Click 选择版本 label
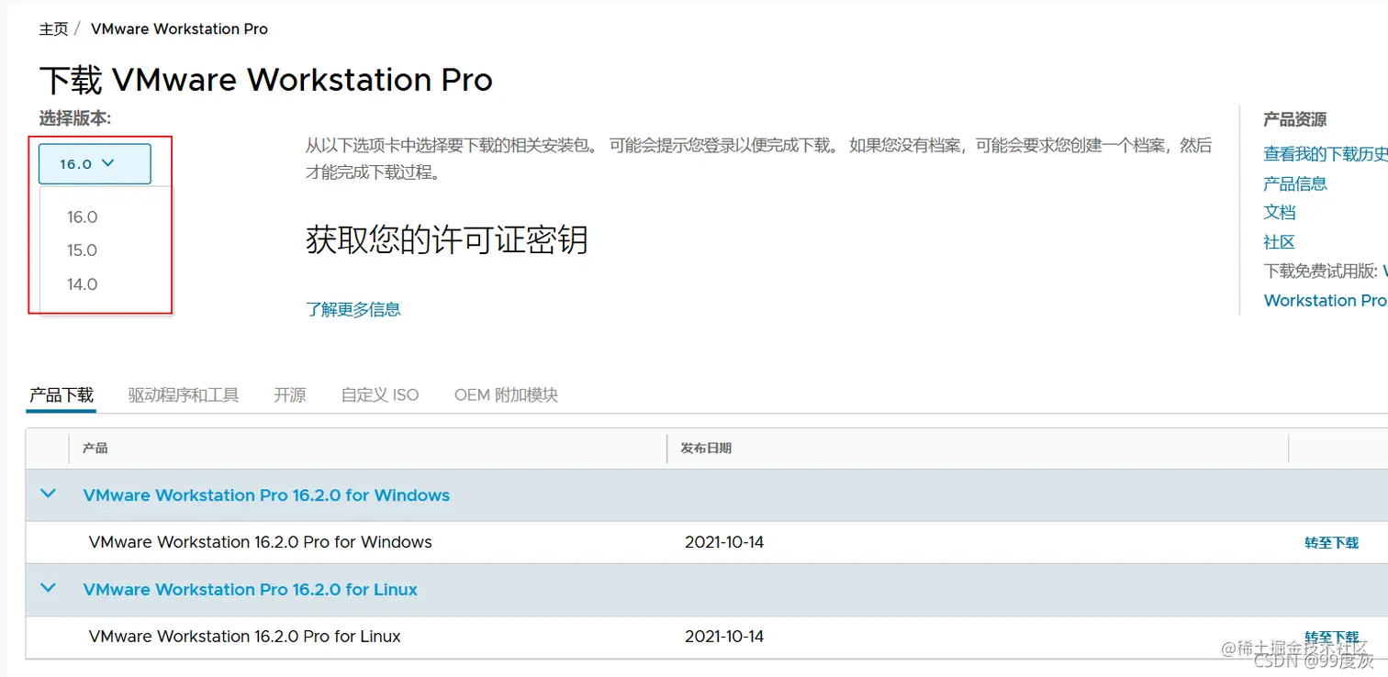The height and width of the screenshot is (677, 1388). (x=75, y=119)
